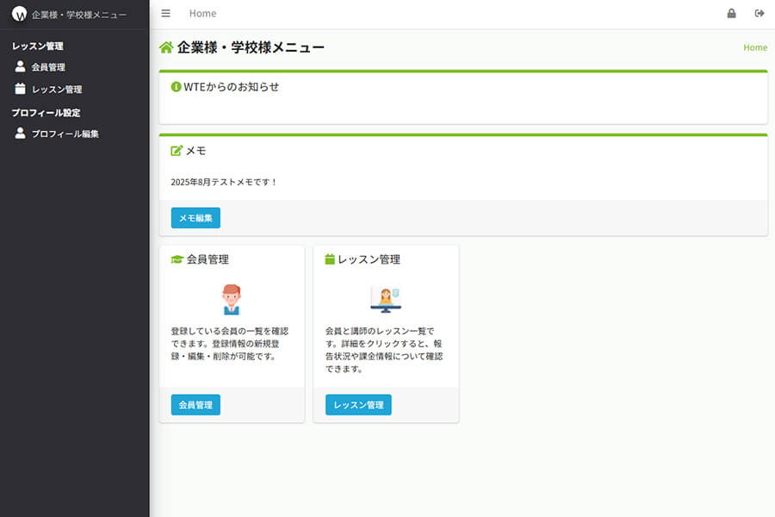775x517 pixels.
Task: Click the lock icon in top bar
Action: pyautogui.click(x=731, y=13)
